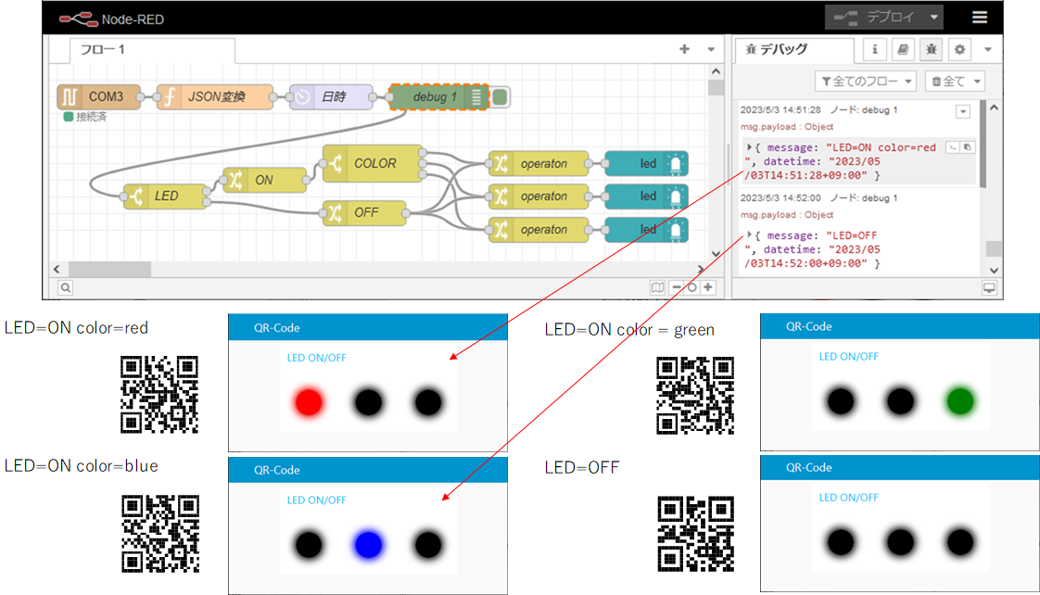Open the Node-RED hamburger main menu
The image size is (1040, 595).
click(x=979, y=17)
